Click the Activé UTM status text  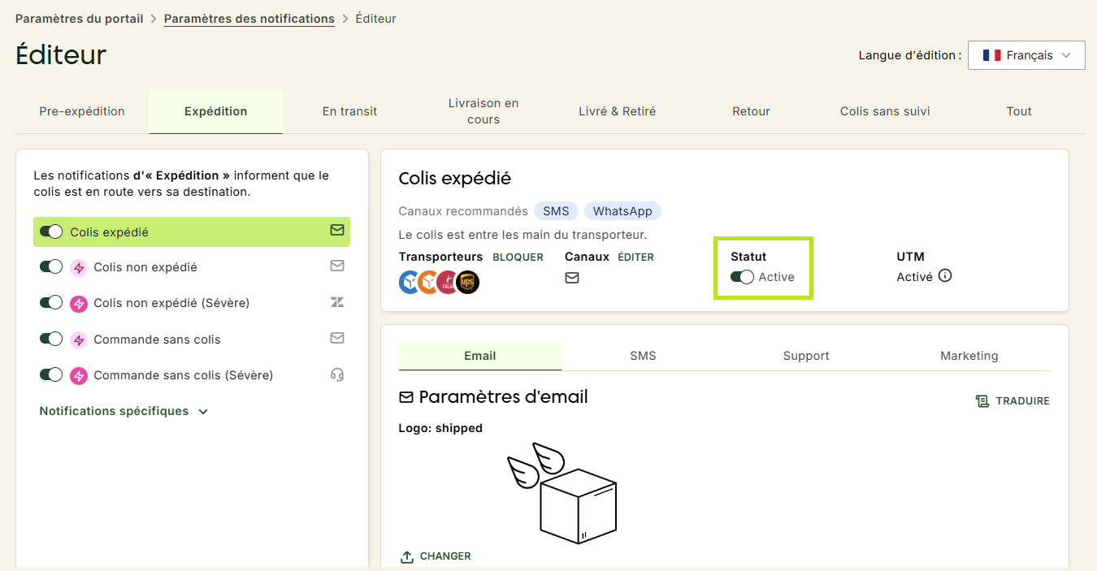[914, 277]
